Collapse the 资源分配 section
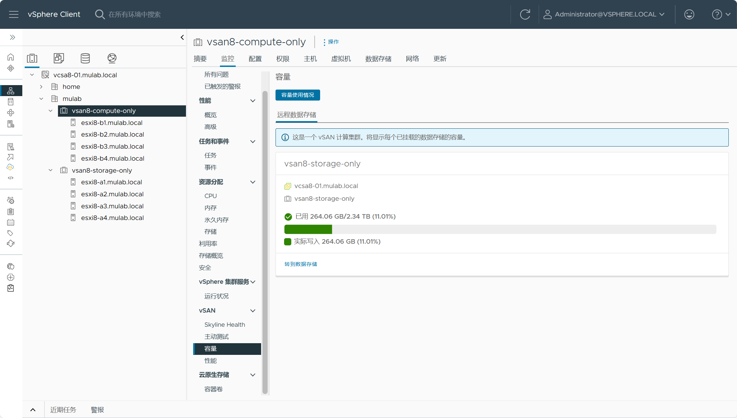The width and height of the screenshot is (737, 418). [x=253, y=182]
